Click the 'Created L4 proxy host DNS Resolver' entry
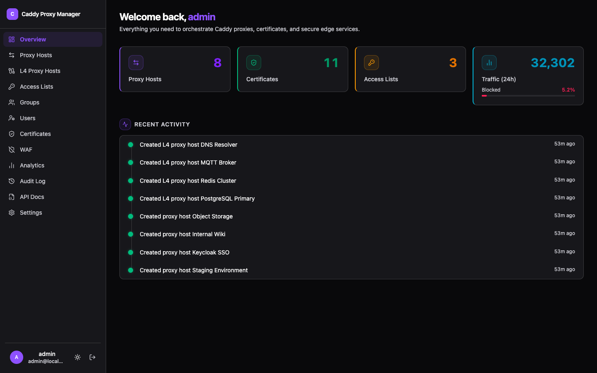 point(189,145)
